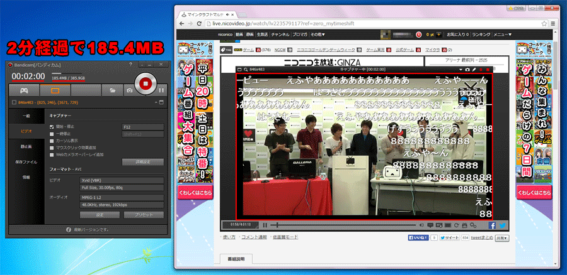Click the magnifier icon on capture frame bar

[246, 70]
